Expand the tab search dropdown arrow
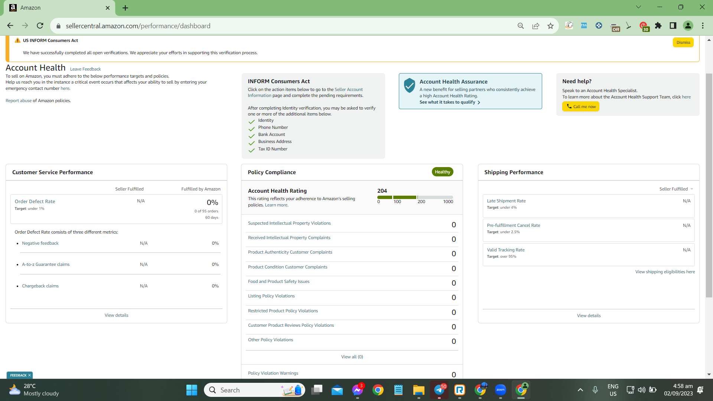This screenshot has height=401, width=713. (638, 7)
